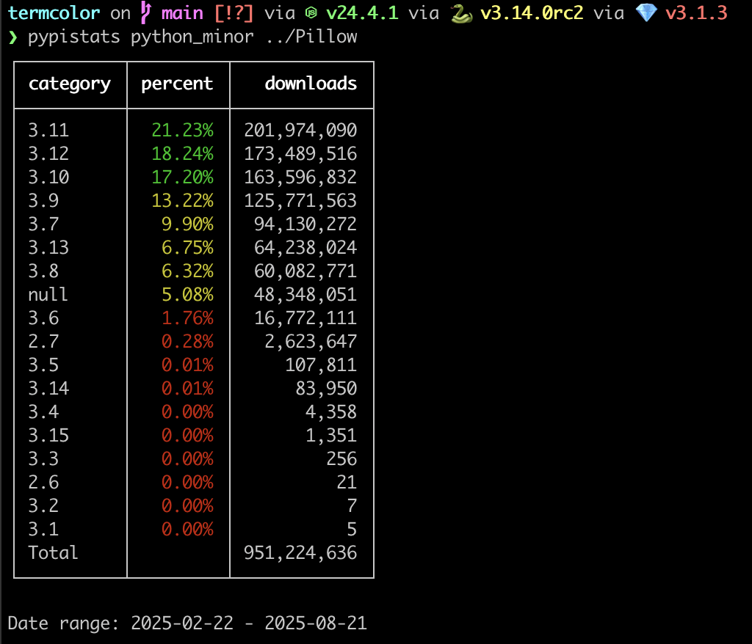Click the 'Total' row label
The image size is (752, 644).
[x=53, y=553]
